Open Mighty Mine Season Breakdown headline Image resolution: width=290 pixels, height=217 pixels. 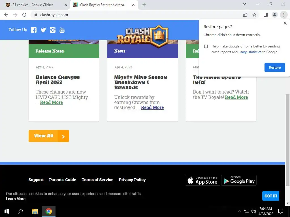(140, 82)
